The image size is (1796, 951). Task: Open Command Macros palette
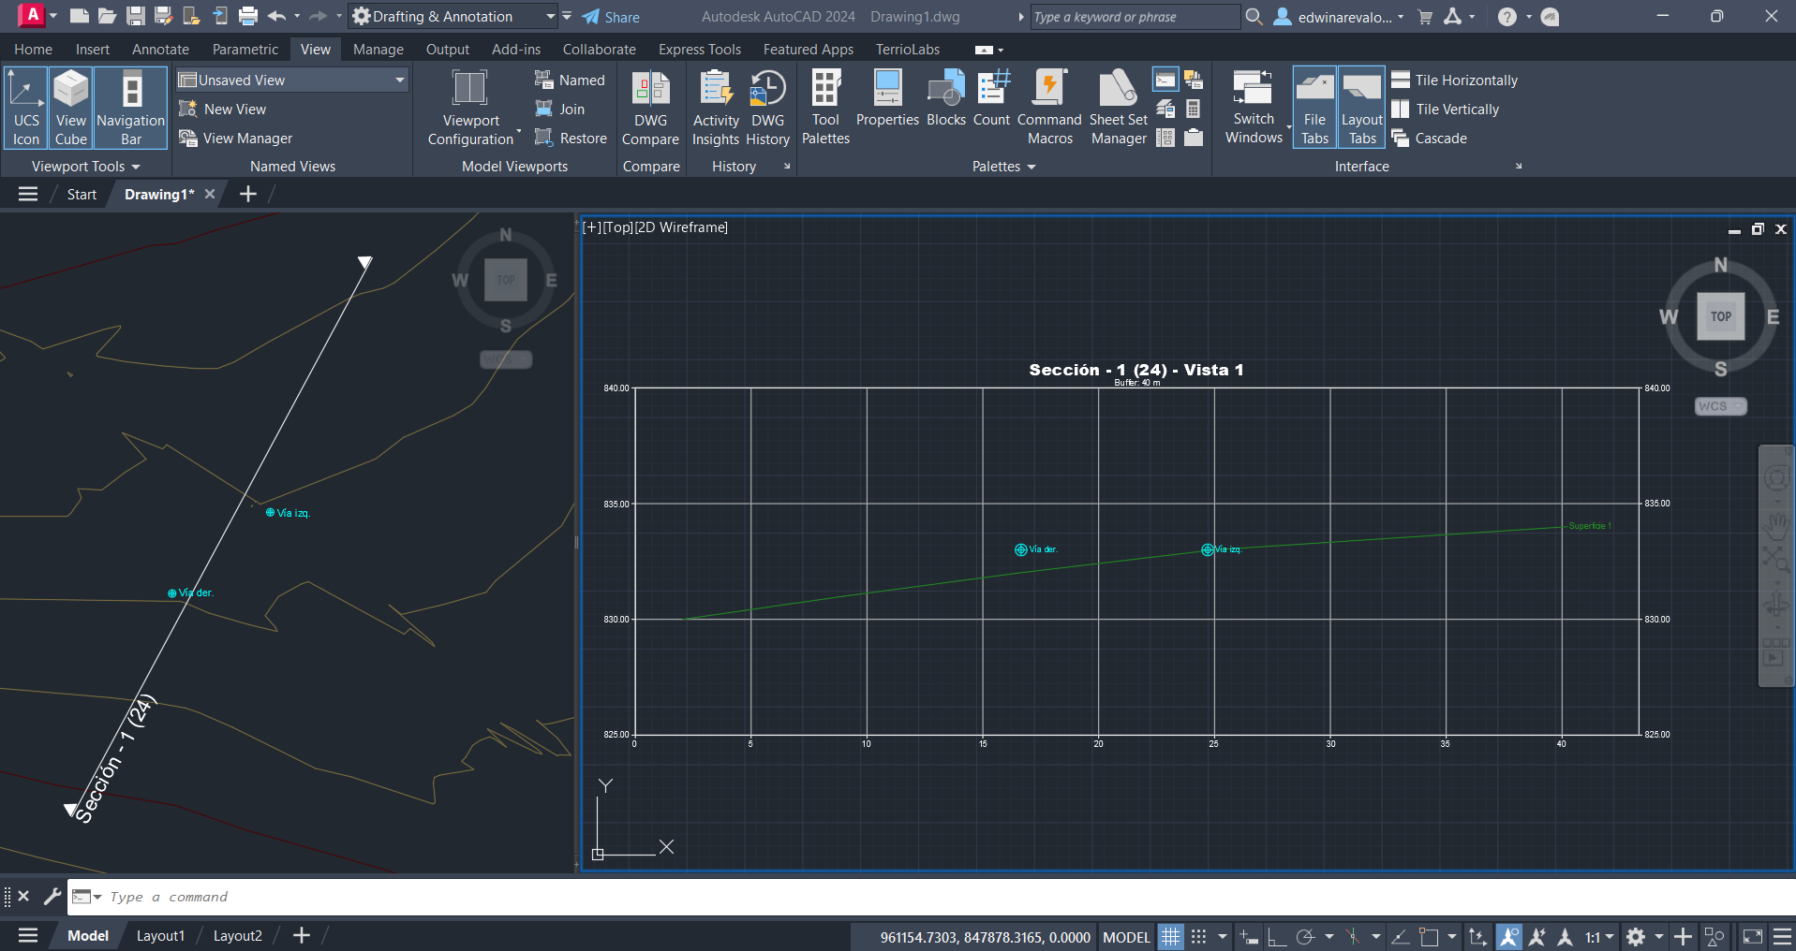pos(1049,108)
